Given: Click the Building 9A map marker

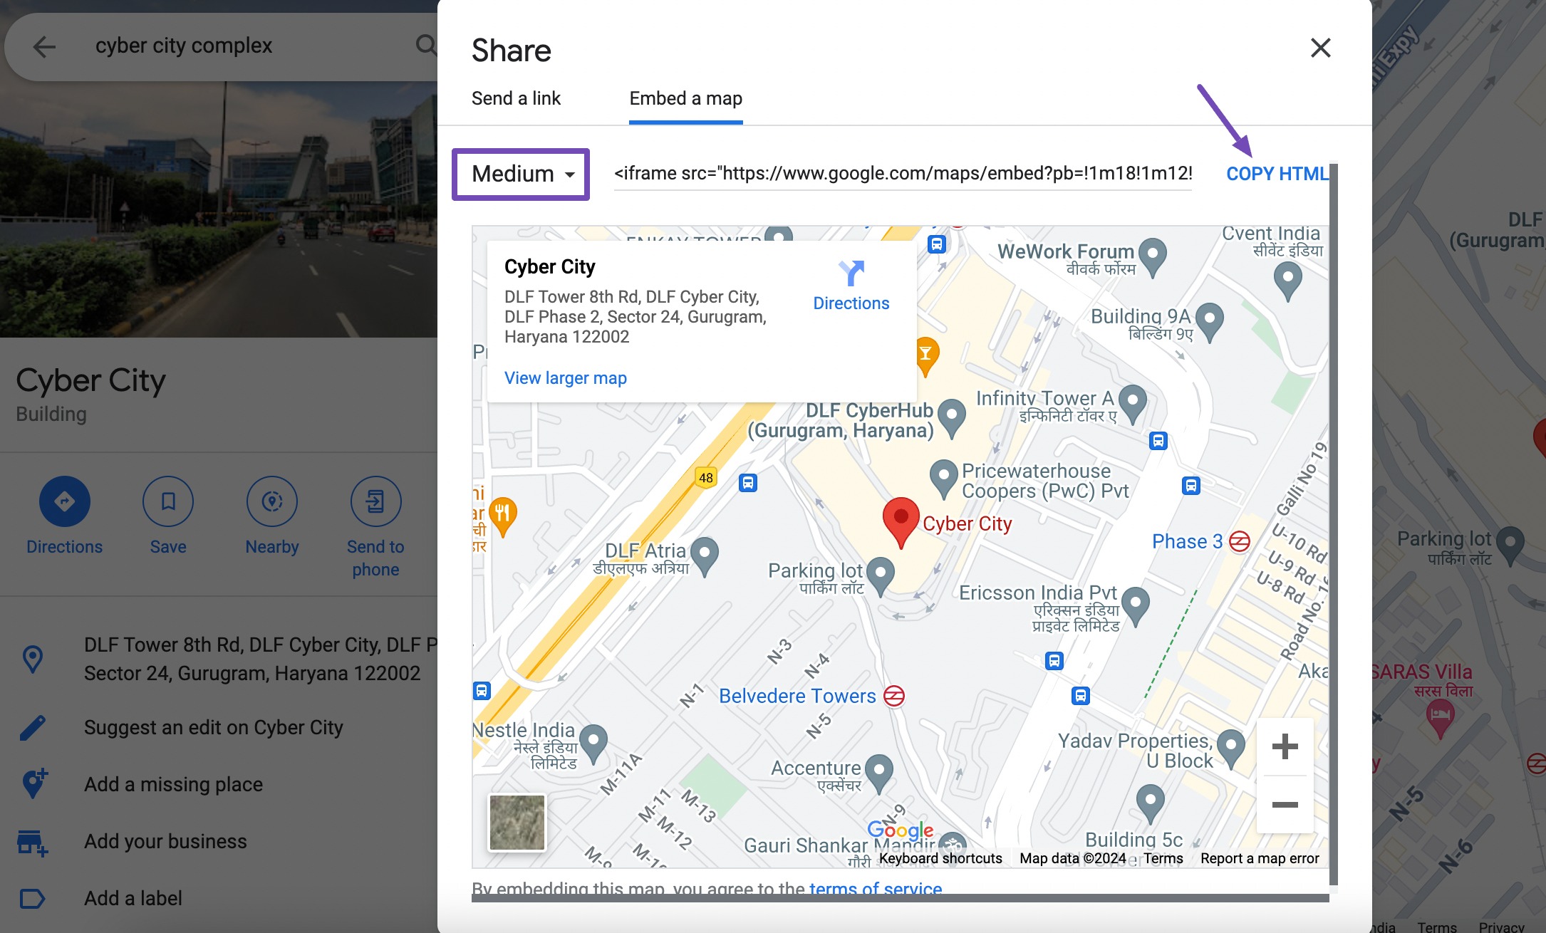Looking at the screenshot, I should point(1210,321).
